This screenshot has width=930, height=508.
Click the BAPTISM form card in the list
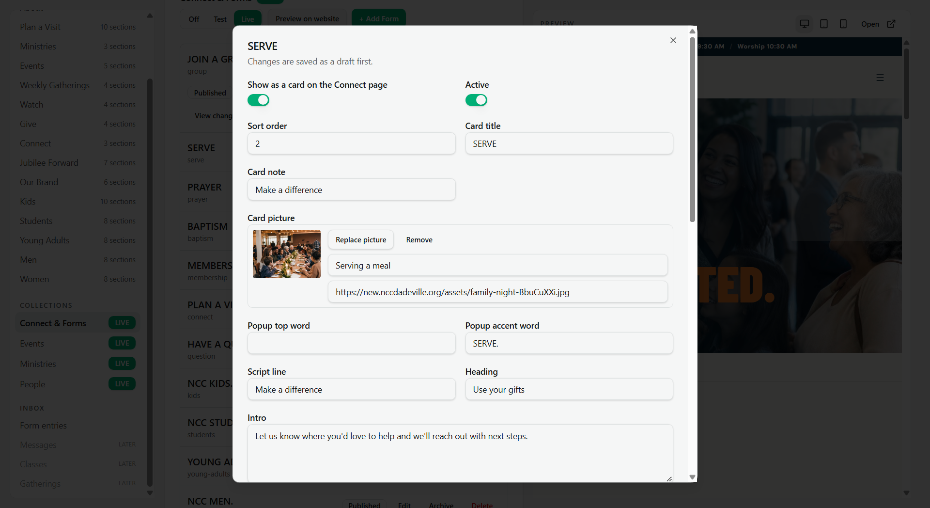[207, 231]
